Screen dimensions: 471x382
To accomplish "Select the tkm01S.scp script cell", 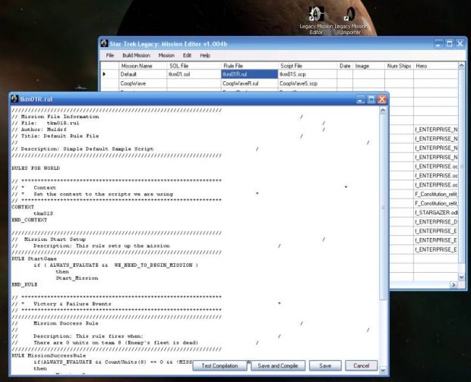I will pos(308,74).
